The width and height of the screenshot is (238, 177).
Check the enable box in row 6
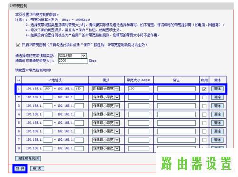204,131
